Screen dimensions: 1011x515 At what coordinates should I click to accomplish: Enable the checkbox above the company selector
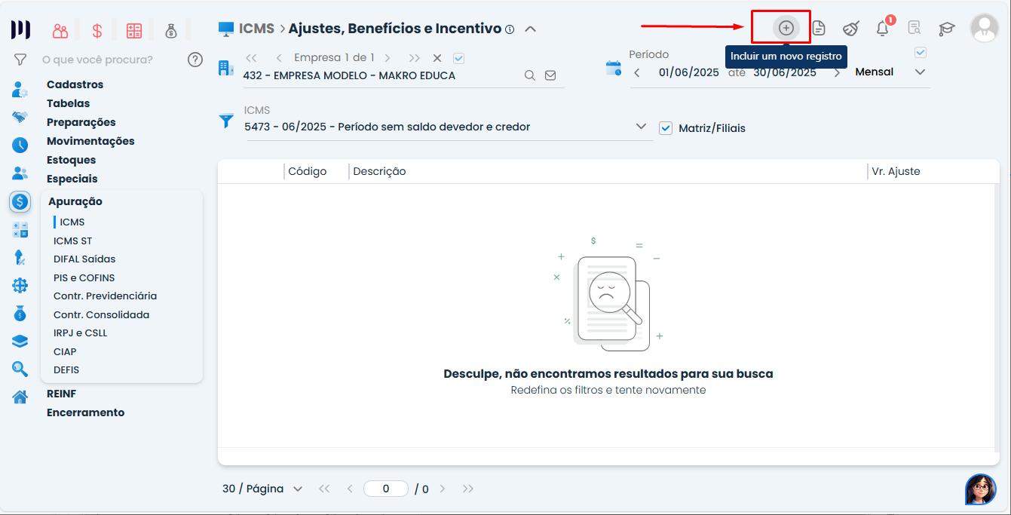click(x=458, y=57)
